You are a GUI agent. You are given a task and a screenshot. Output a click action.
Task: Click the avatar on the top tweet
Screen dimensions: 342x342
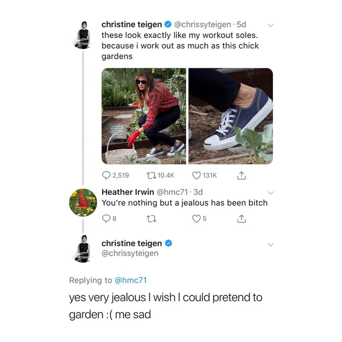click(83, 35)
